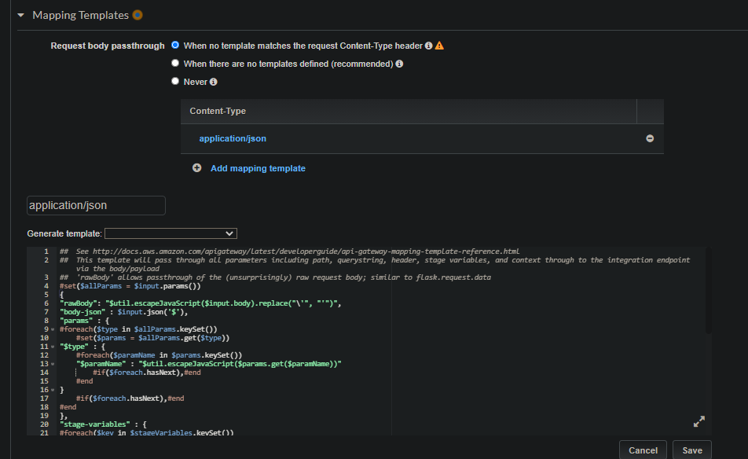Fold the foreach block at line 9

tap(53, 329)
